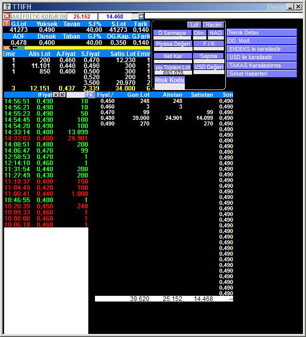Switch to the Lot view
The width and height of the screenshot is (306, 337).
coord(194,25)
